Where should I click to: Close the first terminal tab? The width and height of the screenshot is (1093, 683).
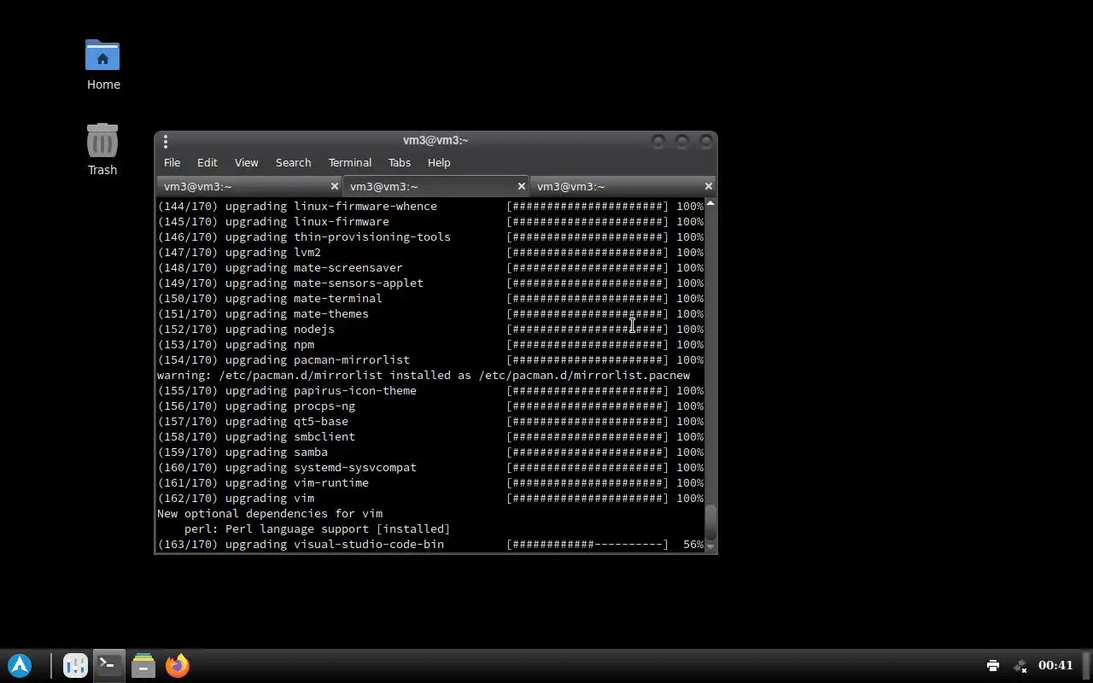click(335, 186)
